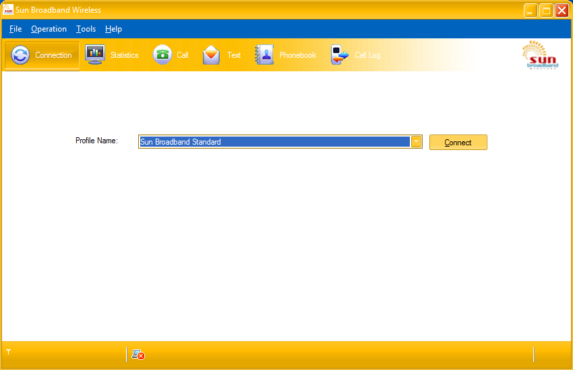Open the Help menu

coord(113,29)
